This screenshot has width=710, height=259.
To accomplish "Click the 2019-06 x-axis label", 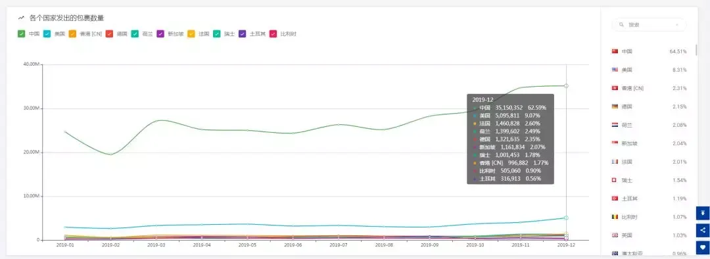I will pyautogui.click(x=293, y=245).
